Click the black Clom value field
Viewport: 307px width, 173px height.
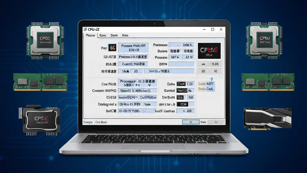pyautogui.click(x=181, y=84)
